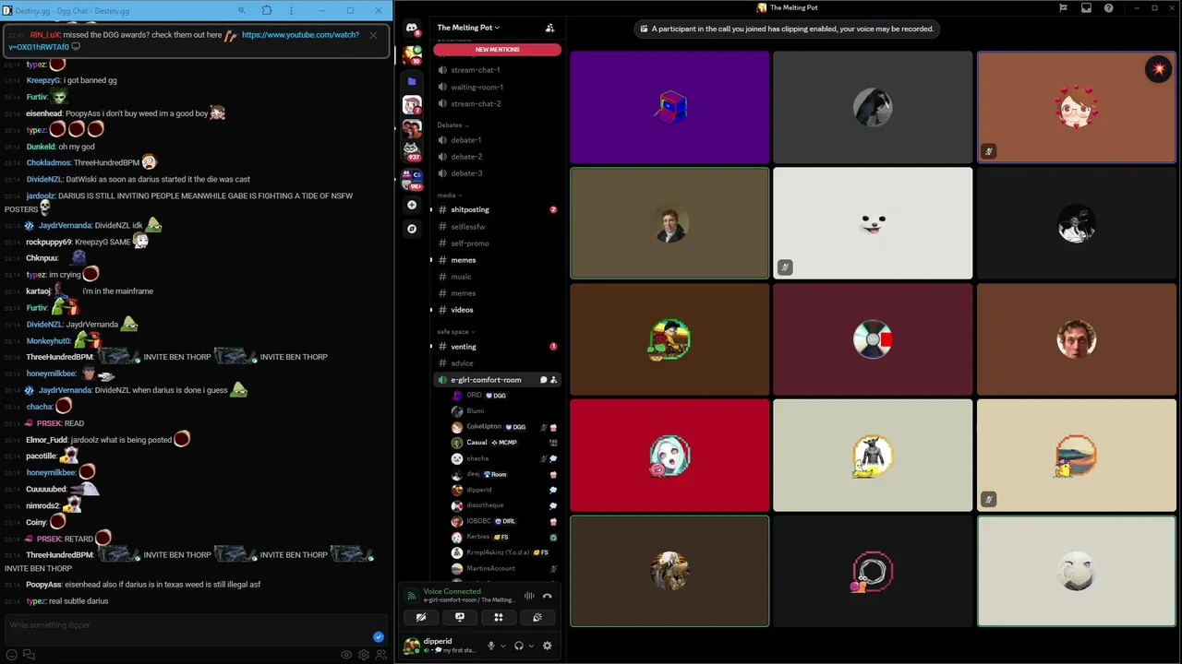The image size is (1182, 664).
Task: Click invite icon on e-girl-comfort-room channel
Action: [554, 380]
